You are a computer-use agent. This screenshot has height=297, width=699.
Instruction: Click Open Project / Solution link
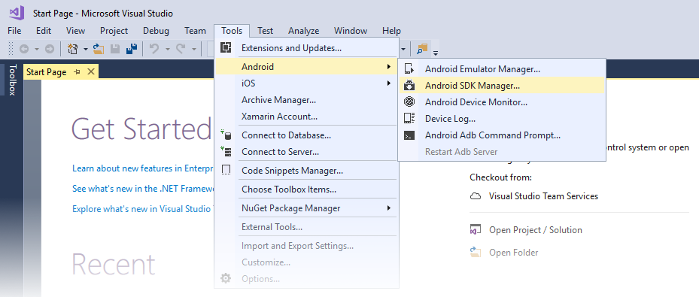536,230
